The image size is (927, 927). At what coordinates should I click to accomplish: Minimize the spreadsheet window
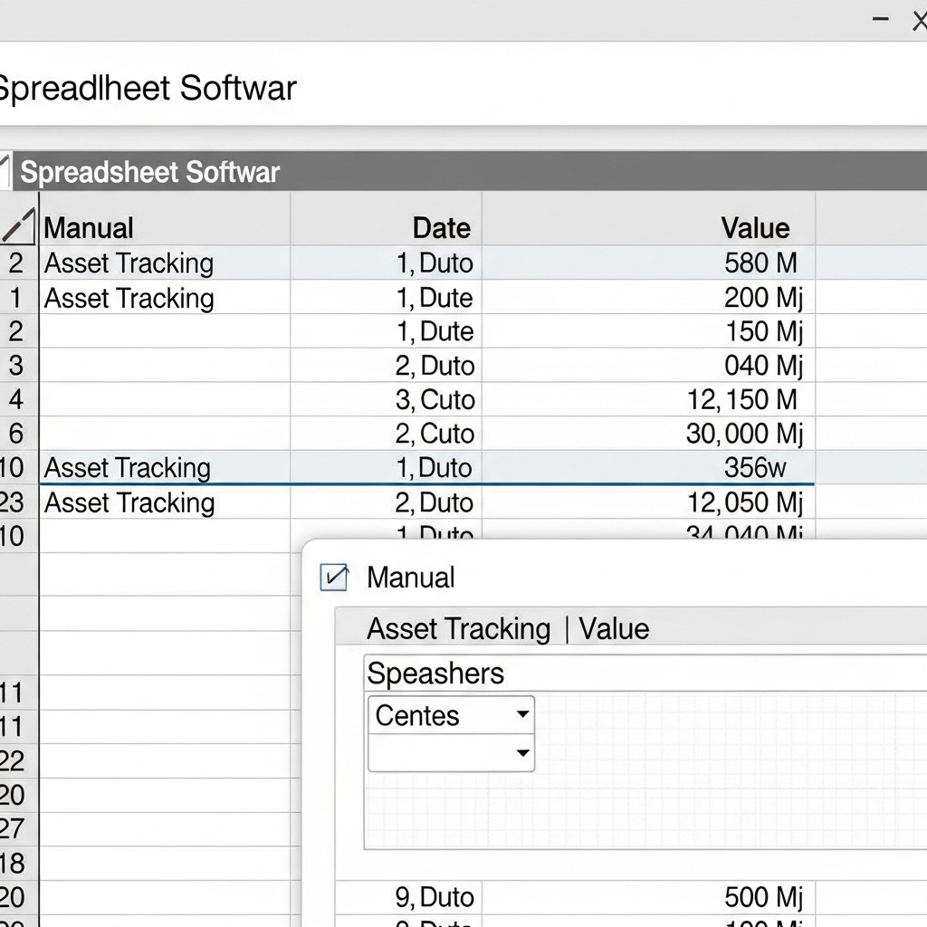click(879, 19)
